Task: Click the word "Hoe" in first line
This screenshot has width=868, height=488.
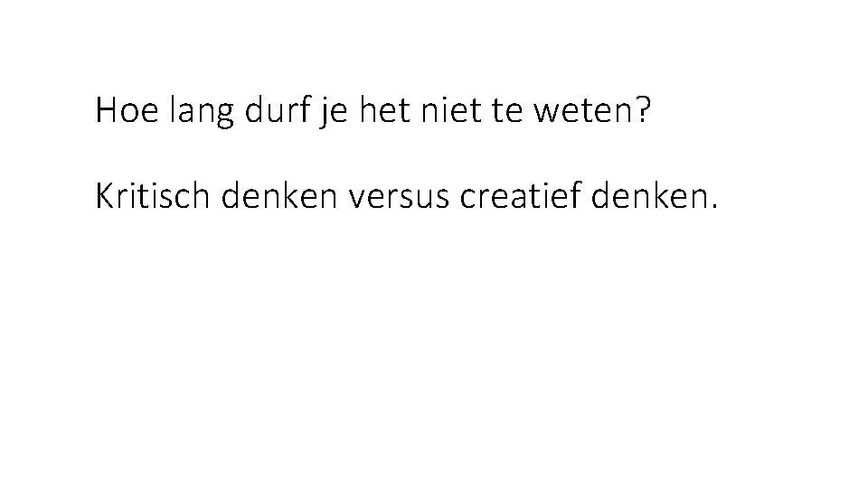Action: pos(127,110)
